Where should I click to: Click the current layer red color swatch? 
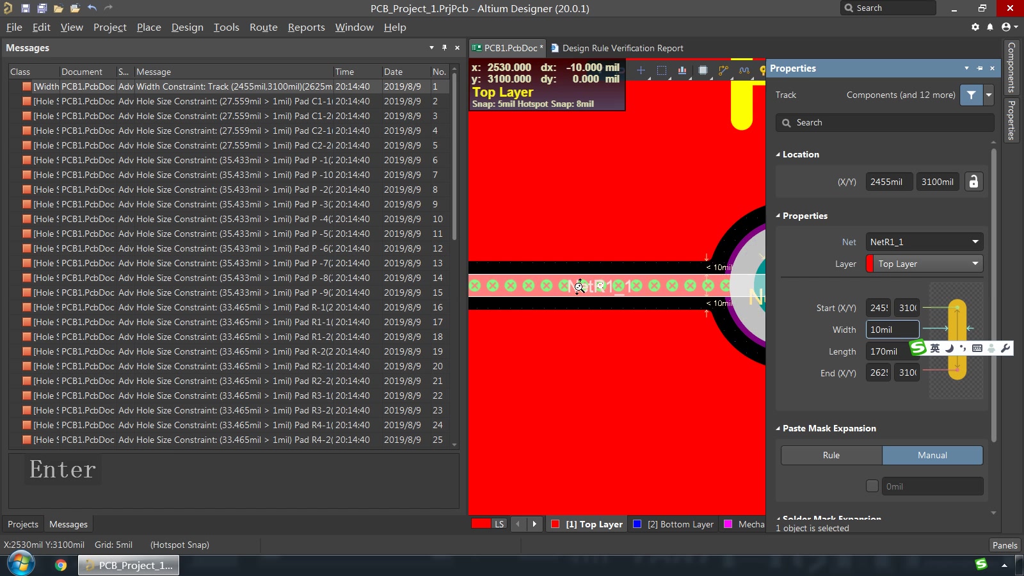click(481, 524)
